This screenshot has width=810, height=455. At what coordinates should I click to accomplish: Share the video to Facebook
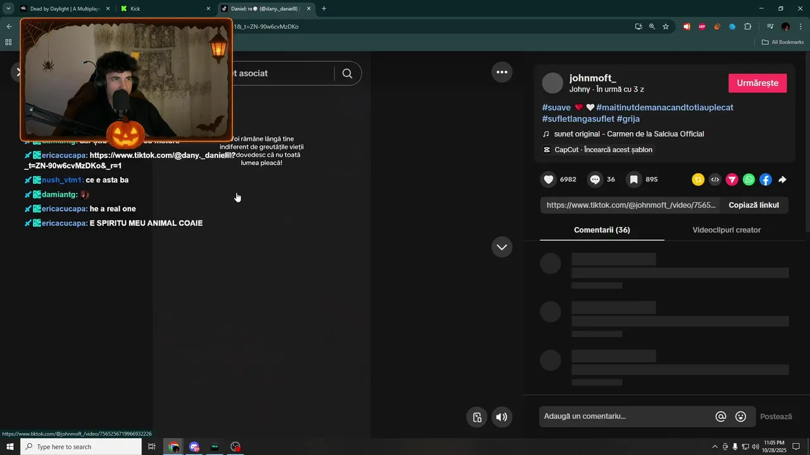766,179
